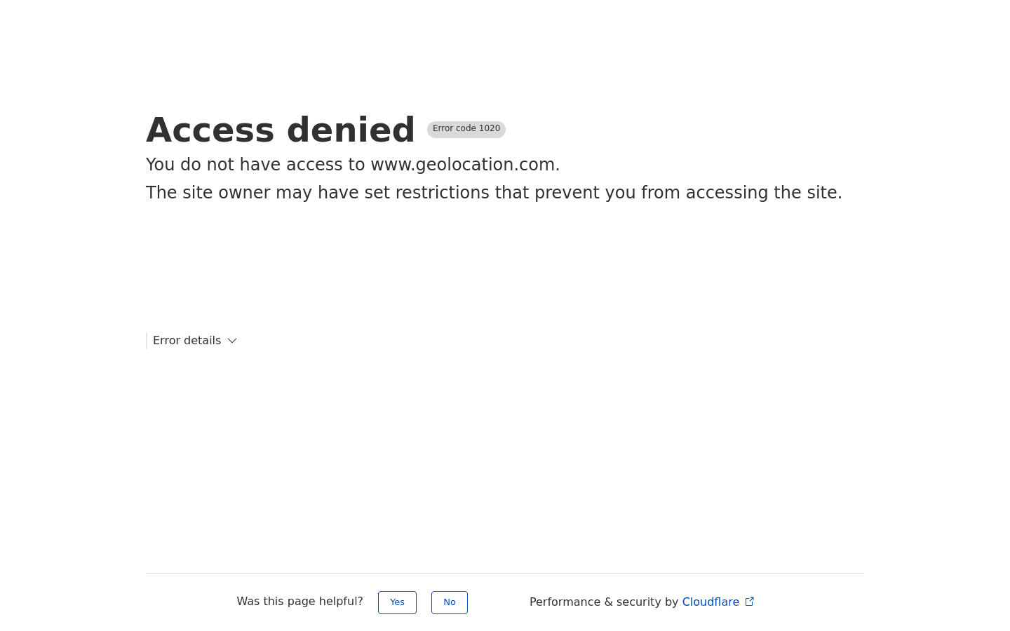Click the Error details label
The height and width of the screenshot is (631, 1010).
pos(187,341)
